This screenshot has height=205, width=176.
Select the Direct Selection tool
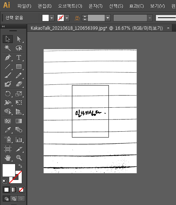point(19,39)
